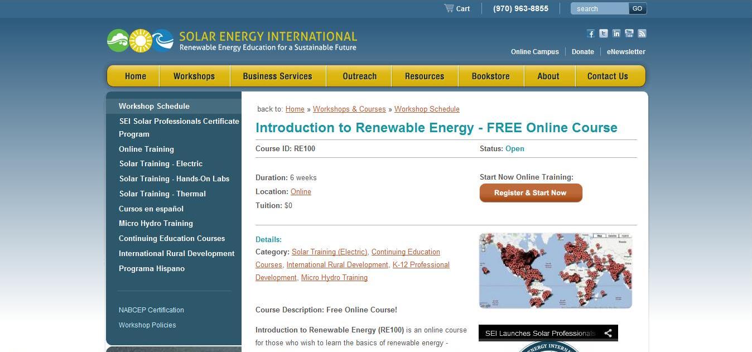
Task: Open Online Training in sidebar
Action: coord(146,149)
